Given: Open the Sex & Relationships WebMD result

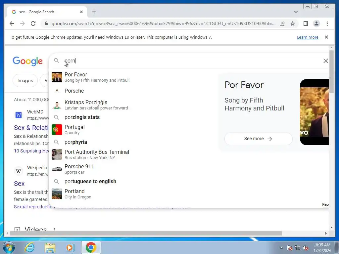Looking at the screenshot, I should tap(31, 128).
